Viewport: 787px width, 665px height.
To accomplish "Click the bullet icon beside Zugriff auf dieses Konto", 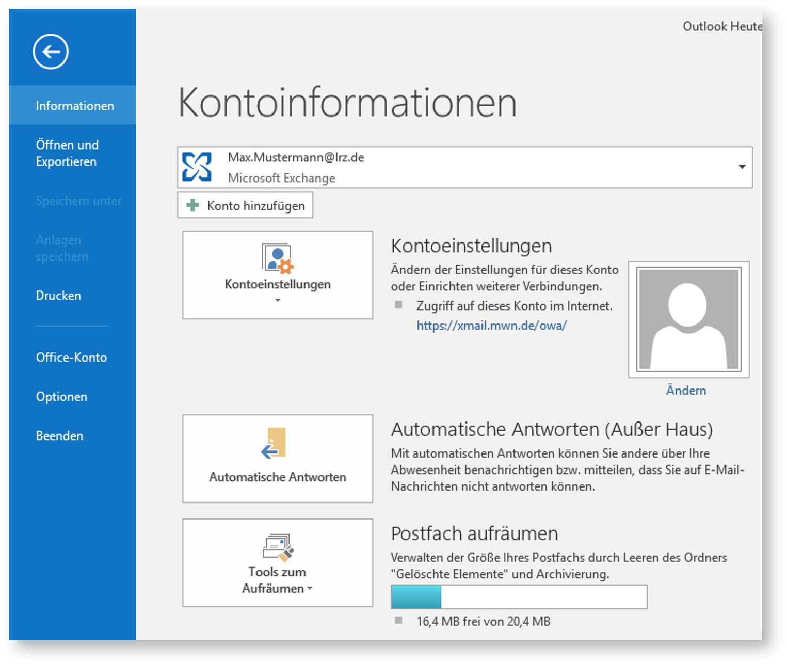I will (398, 305).
